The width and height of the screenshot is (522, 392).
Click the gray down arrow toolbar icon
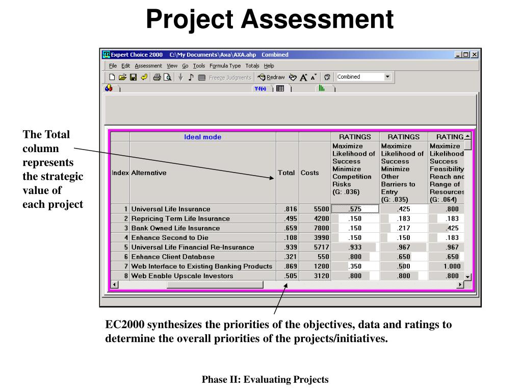[180, 77]
